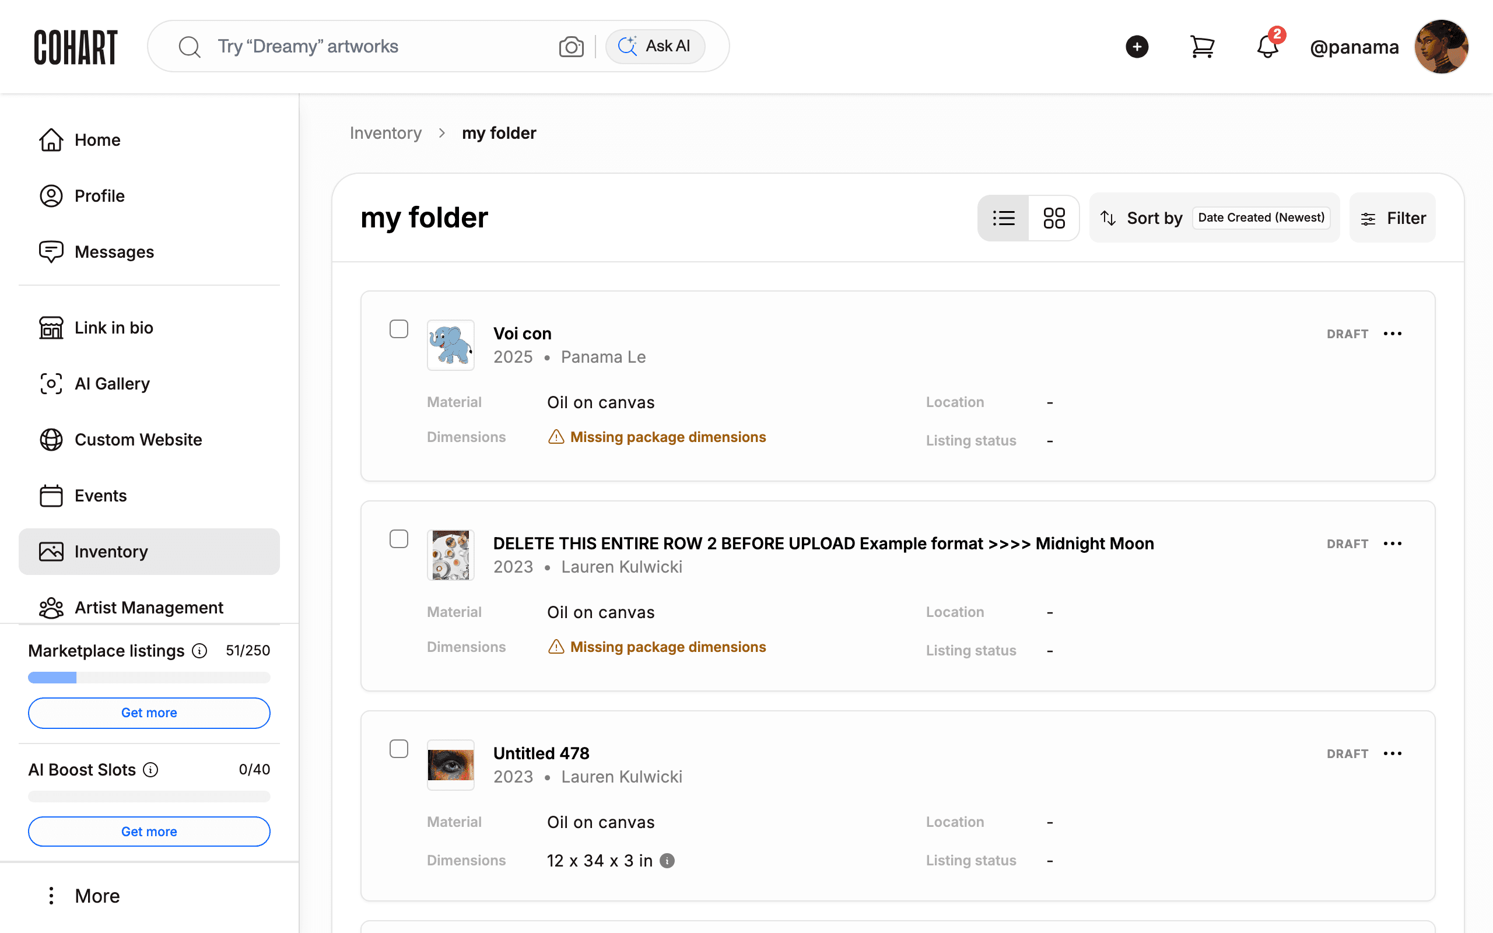
Task: Open the shopping cart
Action: (1202, 47)
